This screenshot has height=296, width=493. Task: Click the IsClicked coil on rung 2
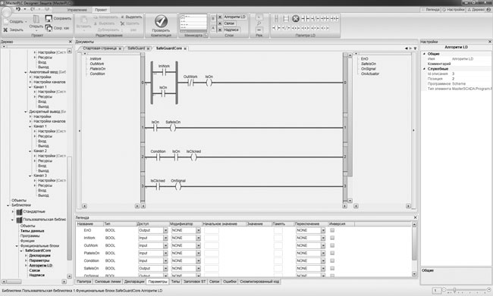click(x=193, y=157)
